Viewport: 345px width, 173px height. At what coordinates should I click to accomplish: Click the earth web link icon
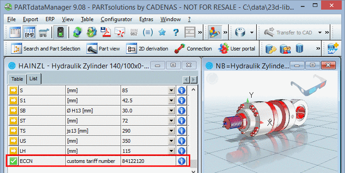tap(92, 33)
